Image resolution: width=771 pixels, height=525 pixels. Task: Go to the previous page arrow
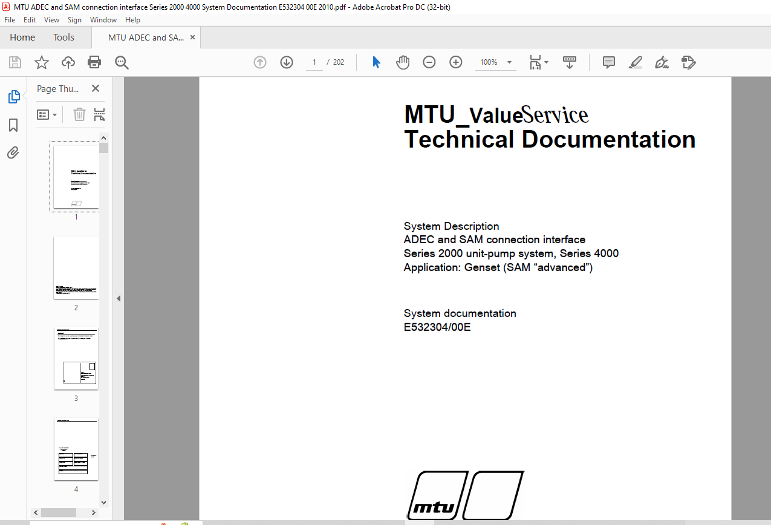(x=260, y=62)
